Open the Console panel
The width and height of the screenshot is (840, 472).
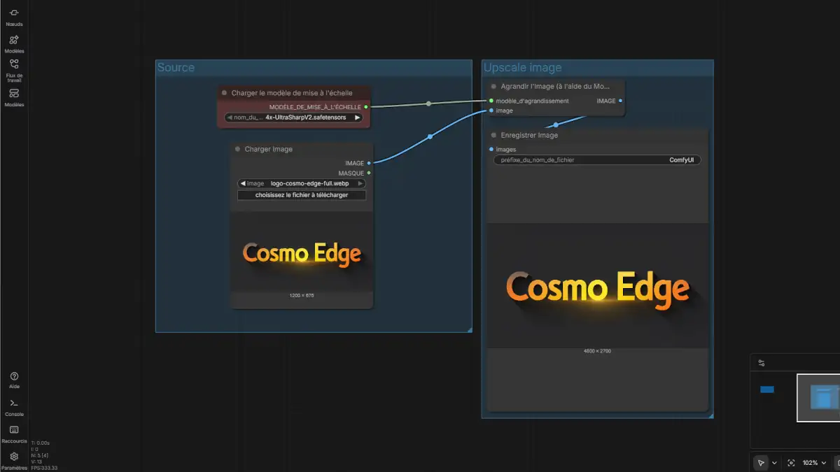click(14, 407)
